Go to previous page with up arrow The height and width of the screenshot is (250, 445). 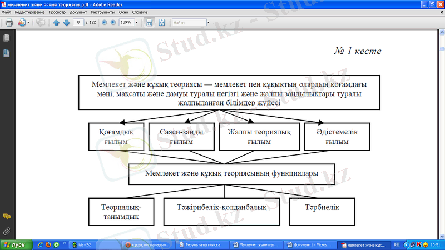(x=56, y=23)
